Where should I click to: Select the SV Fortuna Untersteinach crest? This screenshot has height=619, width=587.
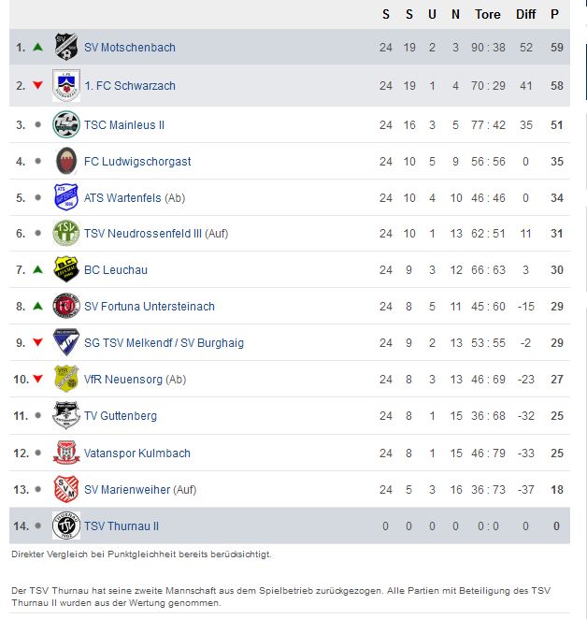pyautogui.click(x=66, y=306)
